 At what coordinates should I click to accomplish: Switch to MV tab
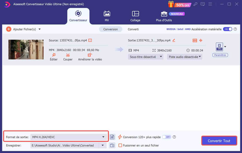pyautogui.click(x=107, y=16)
